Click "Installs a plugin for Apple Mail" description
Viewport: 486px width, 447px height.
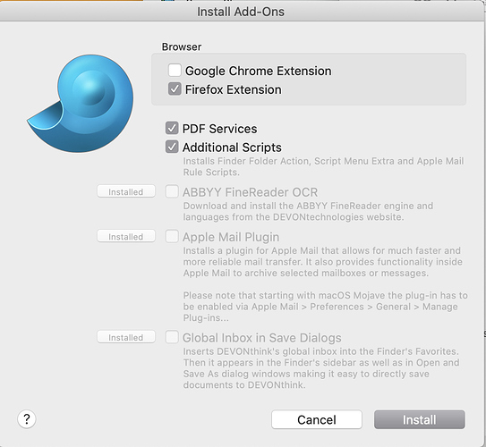coord(322,262)
